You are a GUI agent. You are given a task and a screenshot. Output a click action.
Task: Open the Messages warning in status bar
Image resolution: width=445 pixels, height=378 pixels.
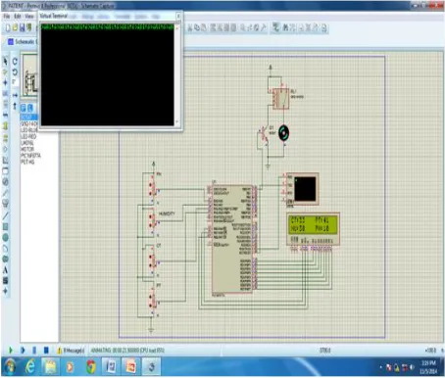coord(71,351)
